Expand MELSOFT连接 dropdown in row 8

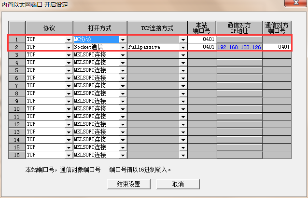123,93
